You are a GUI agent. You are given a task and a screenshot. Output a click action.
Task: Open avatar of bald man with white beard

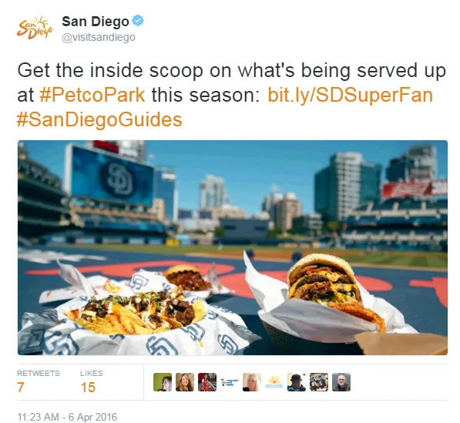pyautogui.click(x=341, y=382)
